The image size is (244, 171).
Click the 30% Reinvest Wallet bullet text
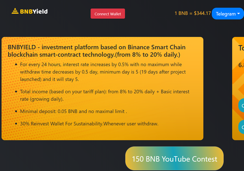tap(89, 123)
